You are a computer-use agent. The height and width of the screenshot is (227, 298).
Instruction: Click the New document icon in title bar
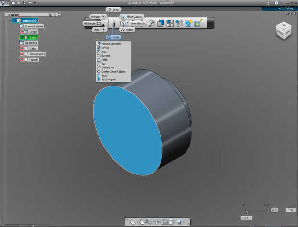click(x=13, y=3)
